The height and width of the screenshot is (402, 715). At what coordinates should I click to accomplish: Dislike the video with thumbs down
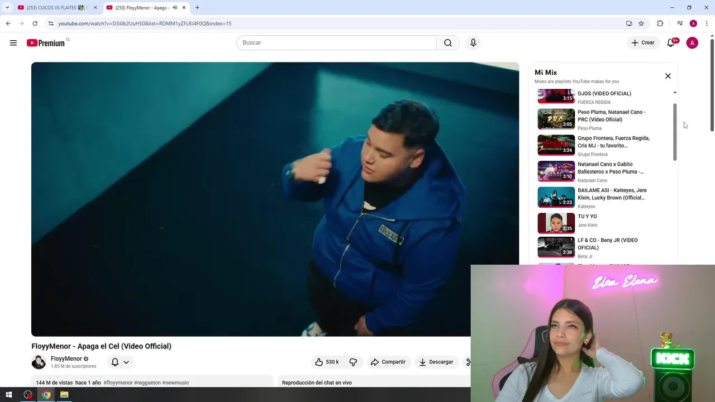pyautogui.click(x=353, y=362)
